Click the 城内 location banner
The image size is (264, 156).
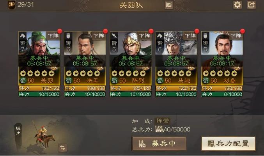[18, 131]
